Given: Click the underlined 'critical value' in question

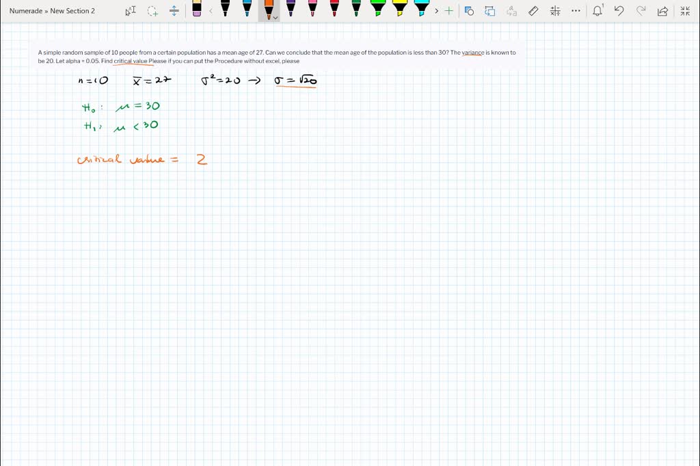Looking at the screenshot, I should 131,61.
